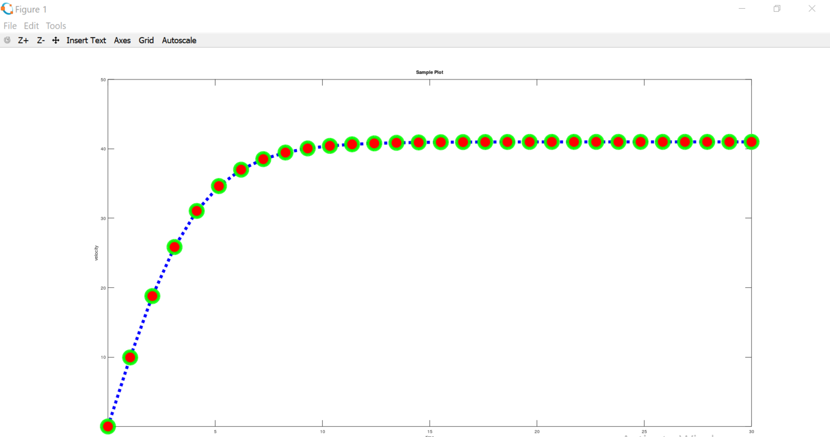Click the Sample Plot title text
Image resolution: width=830 pixels, height=437 pixels.
click(x=430, y=72)
